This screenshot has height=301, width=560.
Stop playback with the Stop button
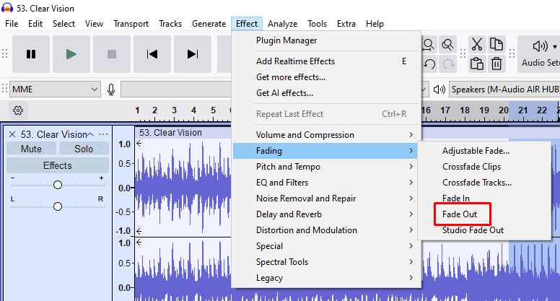[112, 54]
